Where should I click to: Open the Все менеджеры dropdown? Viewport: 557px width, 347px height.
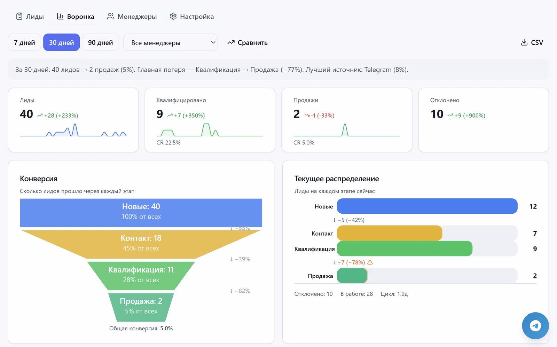[170, 42]
